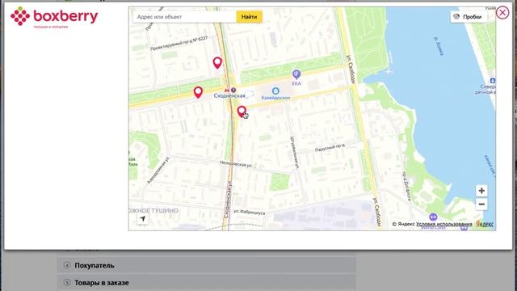Click the Парусный пр-д street label
The width and height of the screenshot is (517, 291).
[x=330, y=147]
